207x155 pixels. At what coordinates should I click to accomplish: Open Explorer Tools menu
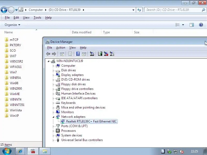point(37,18)
